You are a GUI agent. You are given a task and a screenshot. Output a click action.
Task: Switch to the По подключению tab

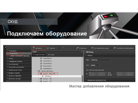click(x=39, y=55)
